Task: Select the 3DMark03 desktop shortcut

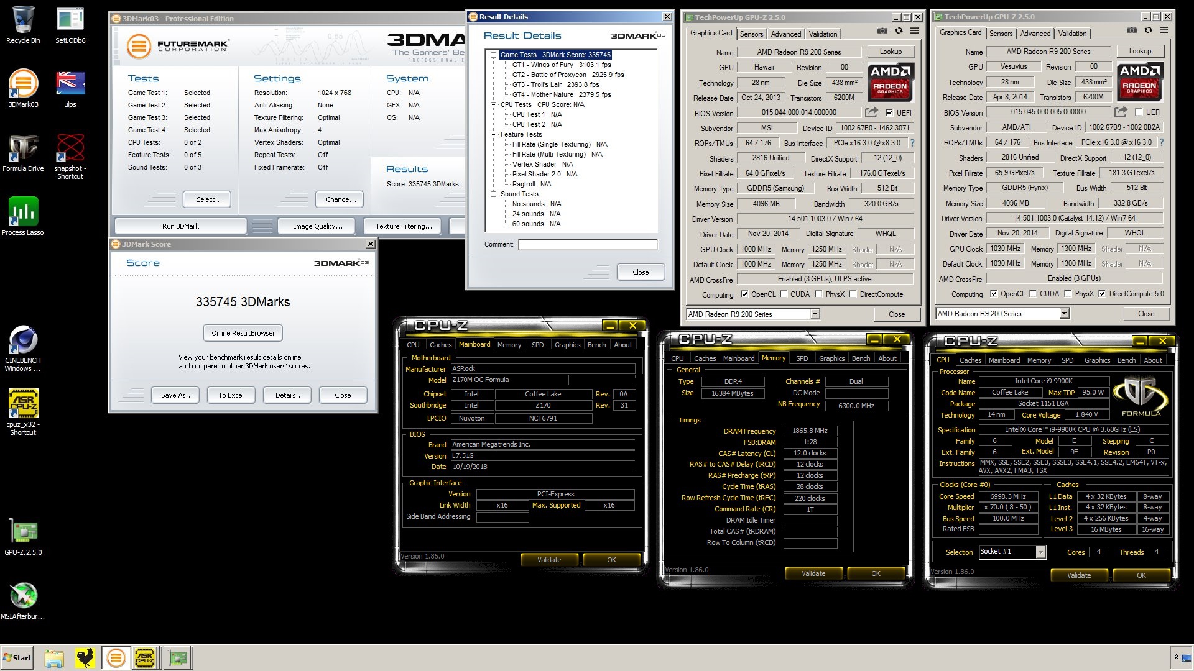Action: point(23,88)
